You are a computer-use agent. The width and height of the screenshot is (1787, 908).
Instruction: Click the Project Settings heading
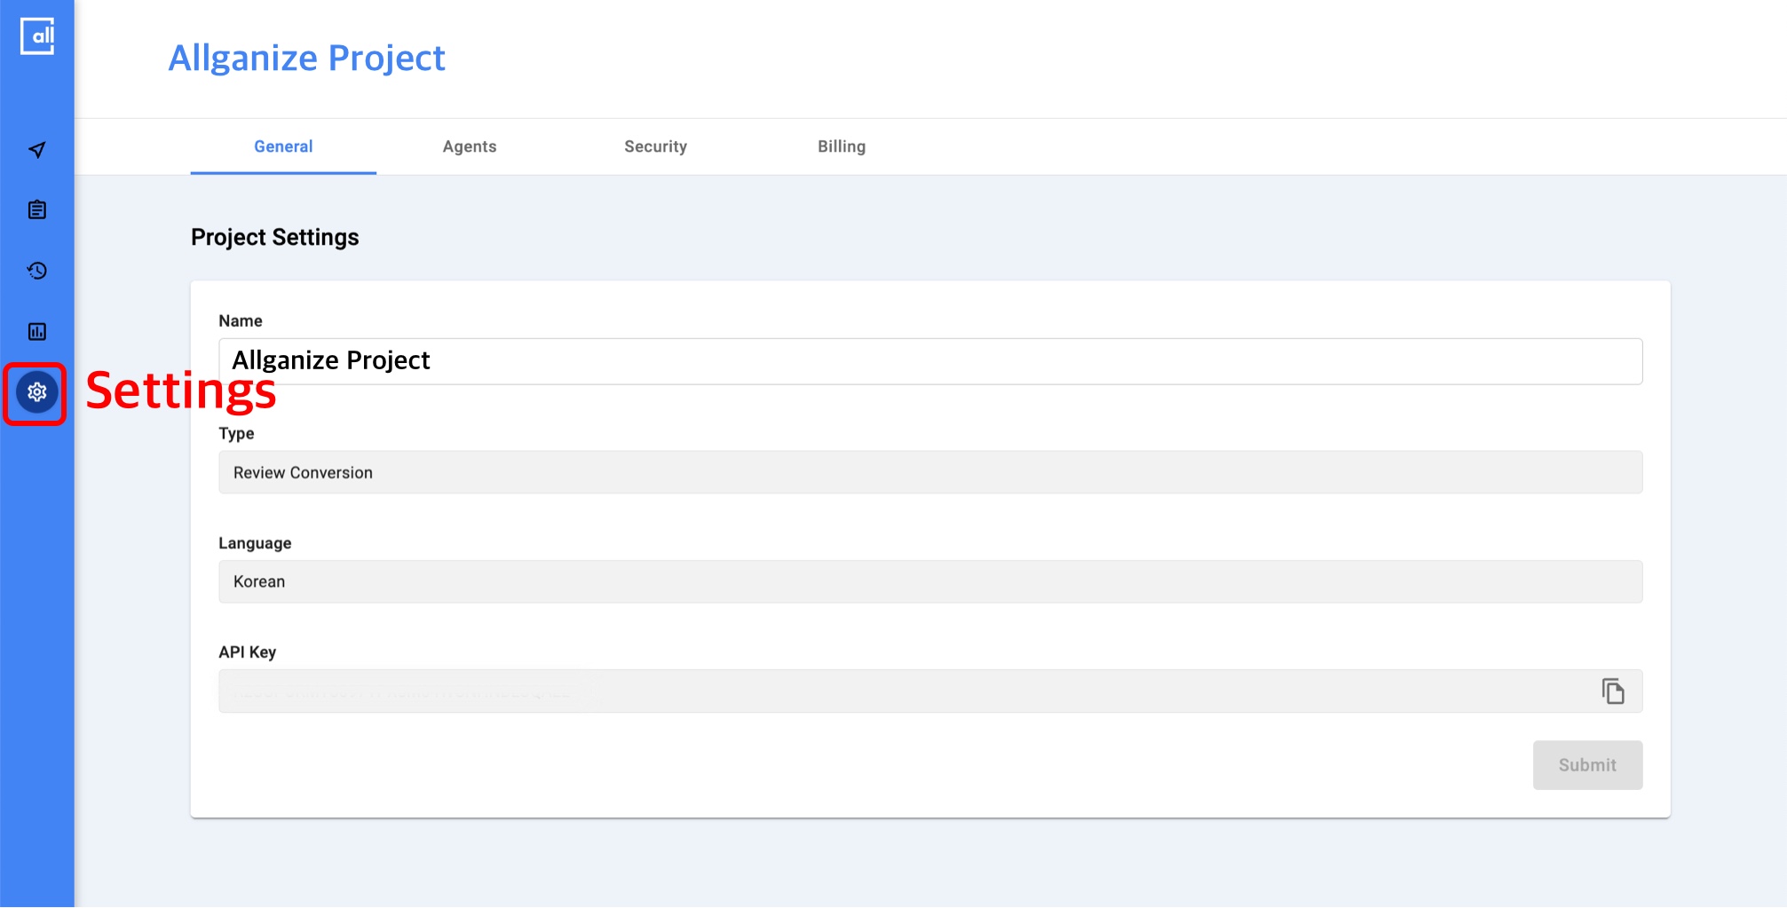coord(274,237)
